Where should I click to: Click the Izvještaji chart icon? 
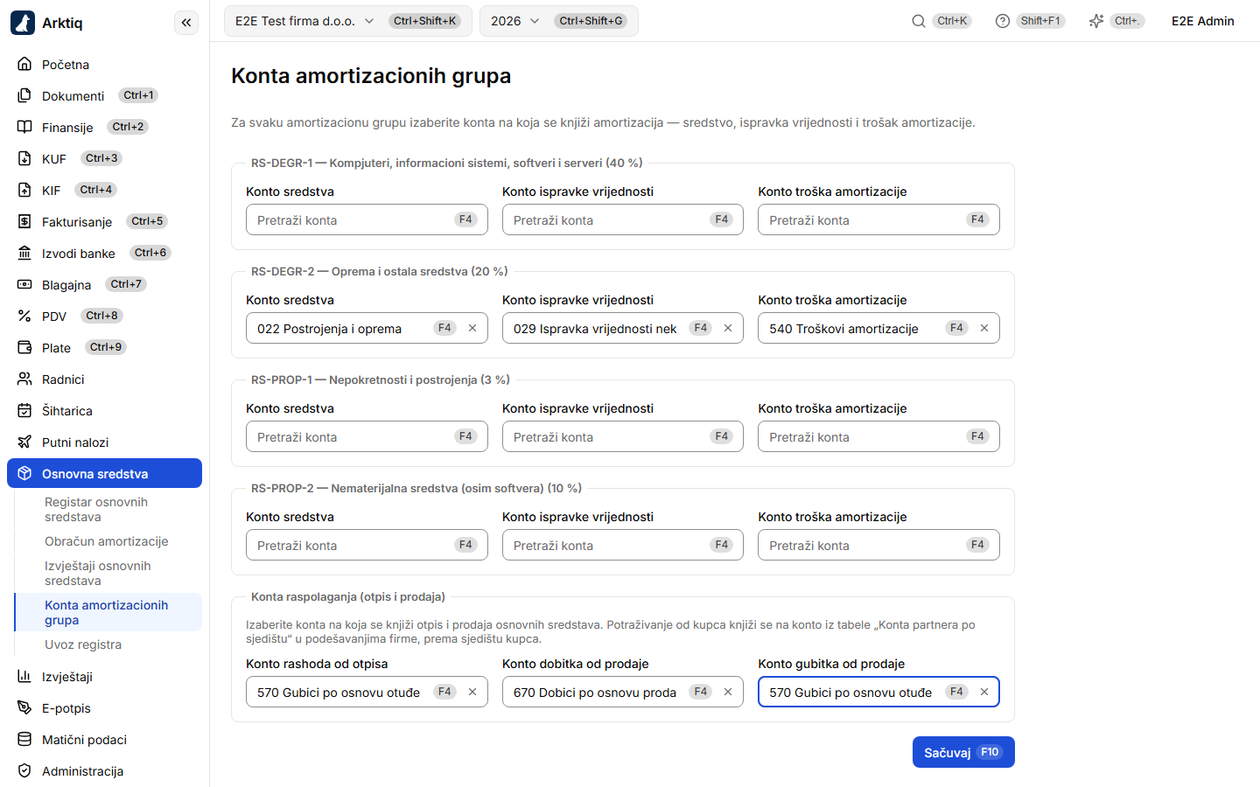click(x=24, y=676)
